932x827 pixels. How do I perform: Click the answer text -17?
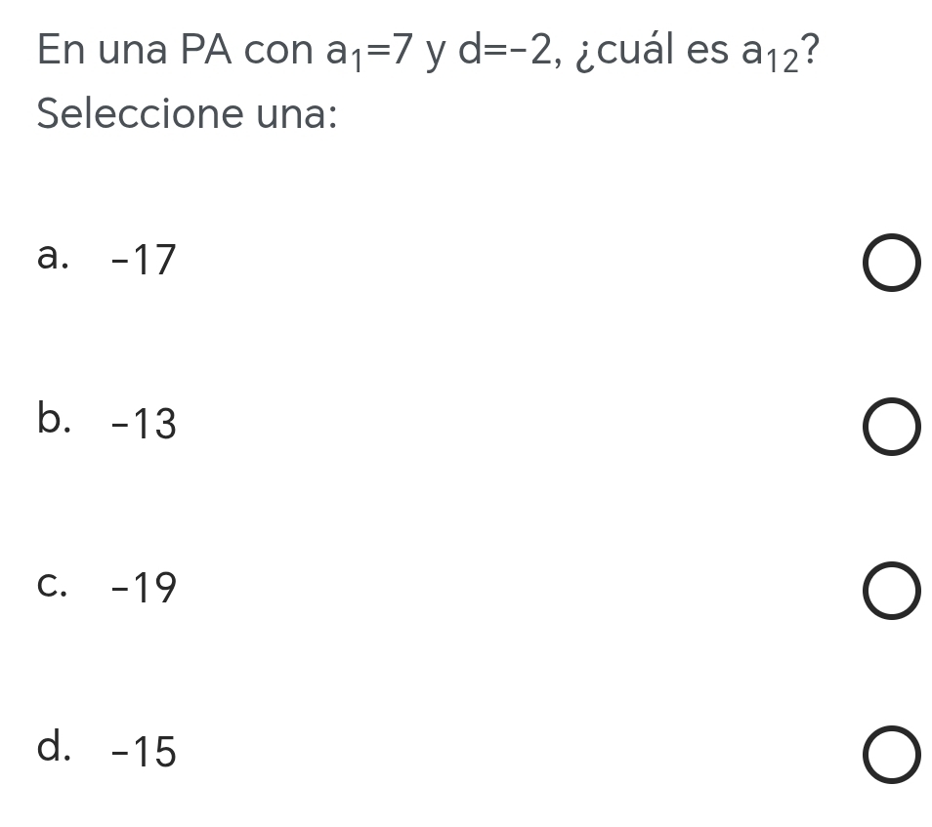pos(144,261)
